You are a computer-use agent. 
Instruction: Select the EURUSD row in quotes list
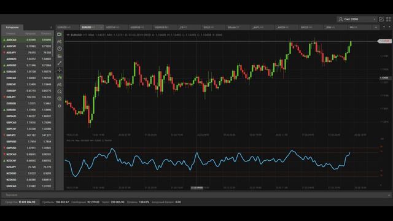[27, 110]
